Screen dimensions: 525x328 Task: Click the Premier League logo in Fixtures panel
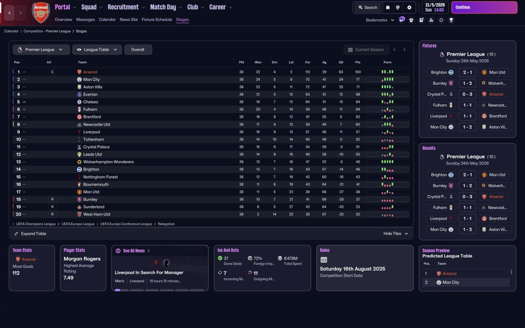(442, 54)
